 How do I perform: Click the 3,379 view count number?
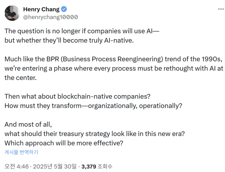click(89, 167)
